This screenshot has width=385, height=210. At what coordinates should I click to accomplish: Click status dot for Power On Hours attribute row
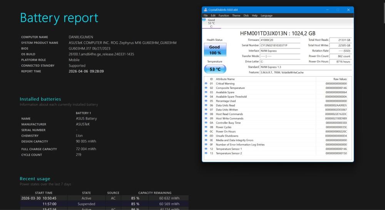tap(206, 132)
